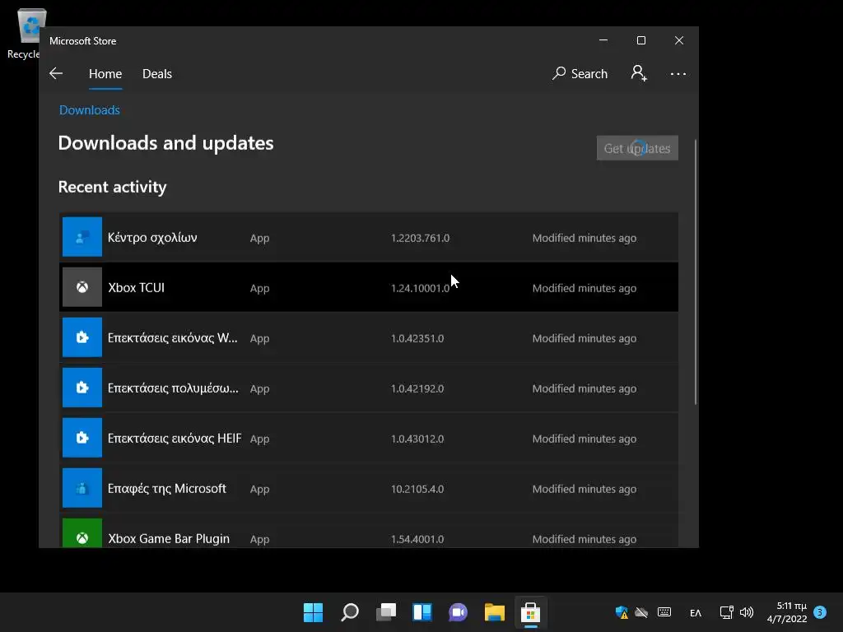843x632 pixels.
Task: Click Xbox Game Bar Plugin app icon
Action: pos(82,533)
